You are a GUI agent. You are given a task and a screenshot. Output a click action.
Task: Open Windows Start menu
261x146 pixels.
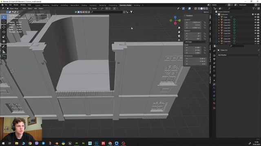coord(3,143)
